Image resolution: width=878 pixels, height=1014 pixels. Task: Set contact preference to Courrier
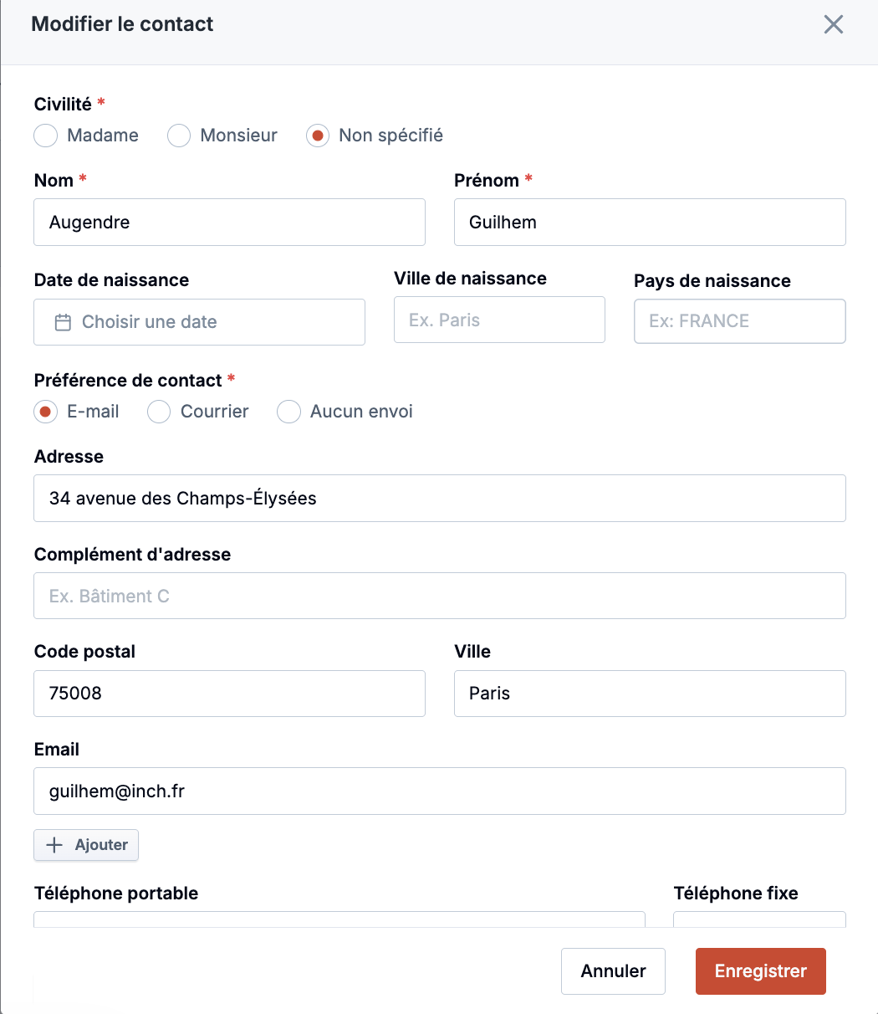click(159, 412)
